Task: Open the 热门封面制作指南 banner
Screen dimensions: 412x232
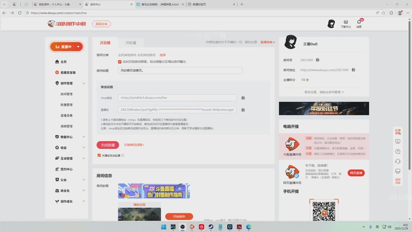Action: [x=154, y=191]
